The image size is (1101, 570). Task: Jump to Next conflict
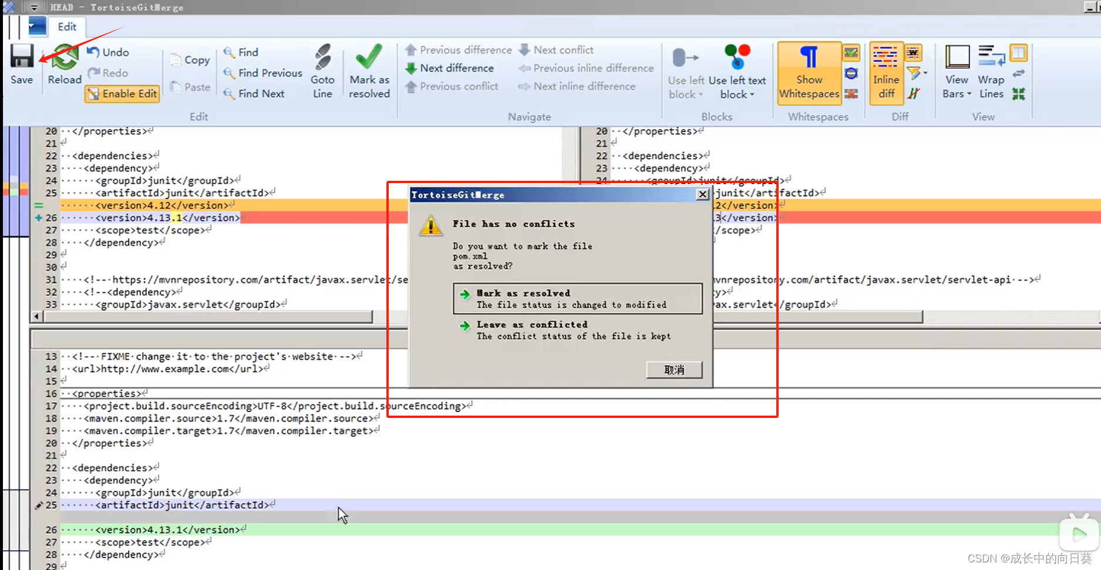click(x=557, y=50)
